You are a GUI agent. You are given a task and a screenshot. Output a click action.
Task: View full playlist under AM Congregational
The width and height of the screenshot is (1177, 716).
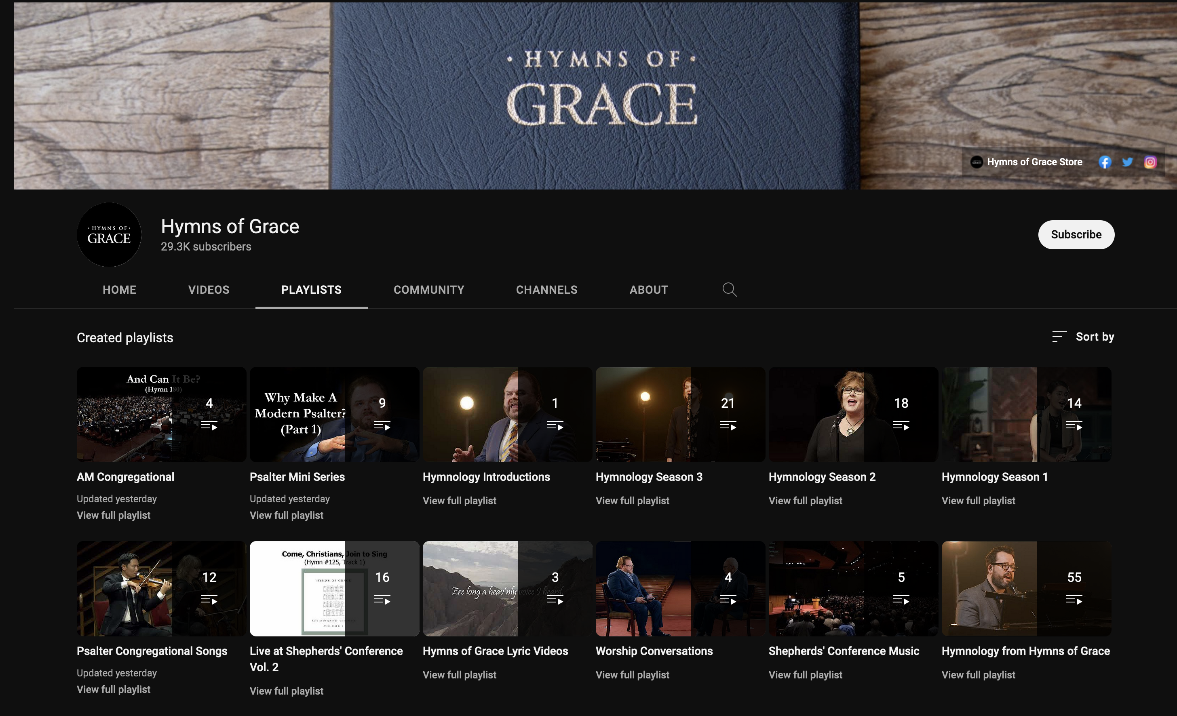(x=114, y=515)
